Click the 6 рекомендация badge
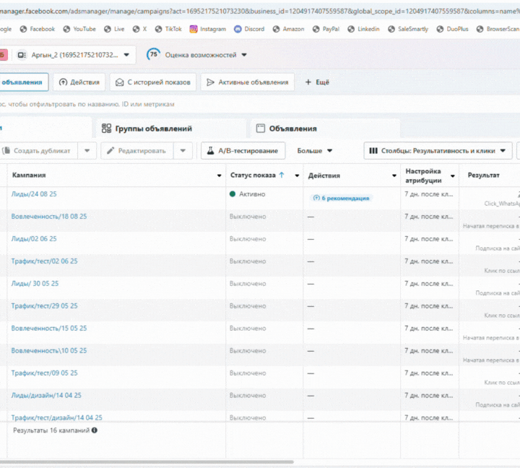Image resolution: width=520 pixels, height=468 pixels. (x=340, y=198)
